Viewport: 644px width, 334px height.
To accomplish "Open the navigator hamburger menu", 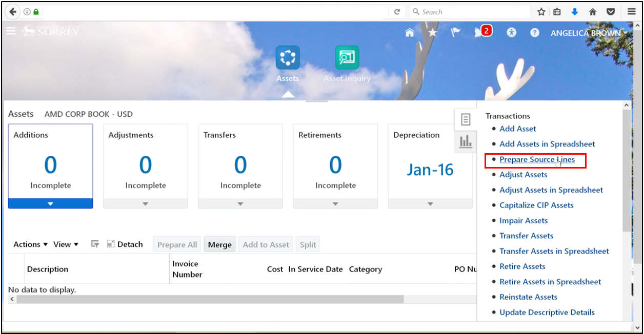I will [11, 31].
